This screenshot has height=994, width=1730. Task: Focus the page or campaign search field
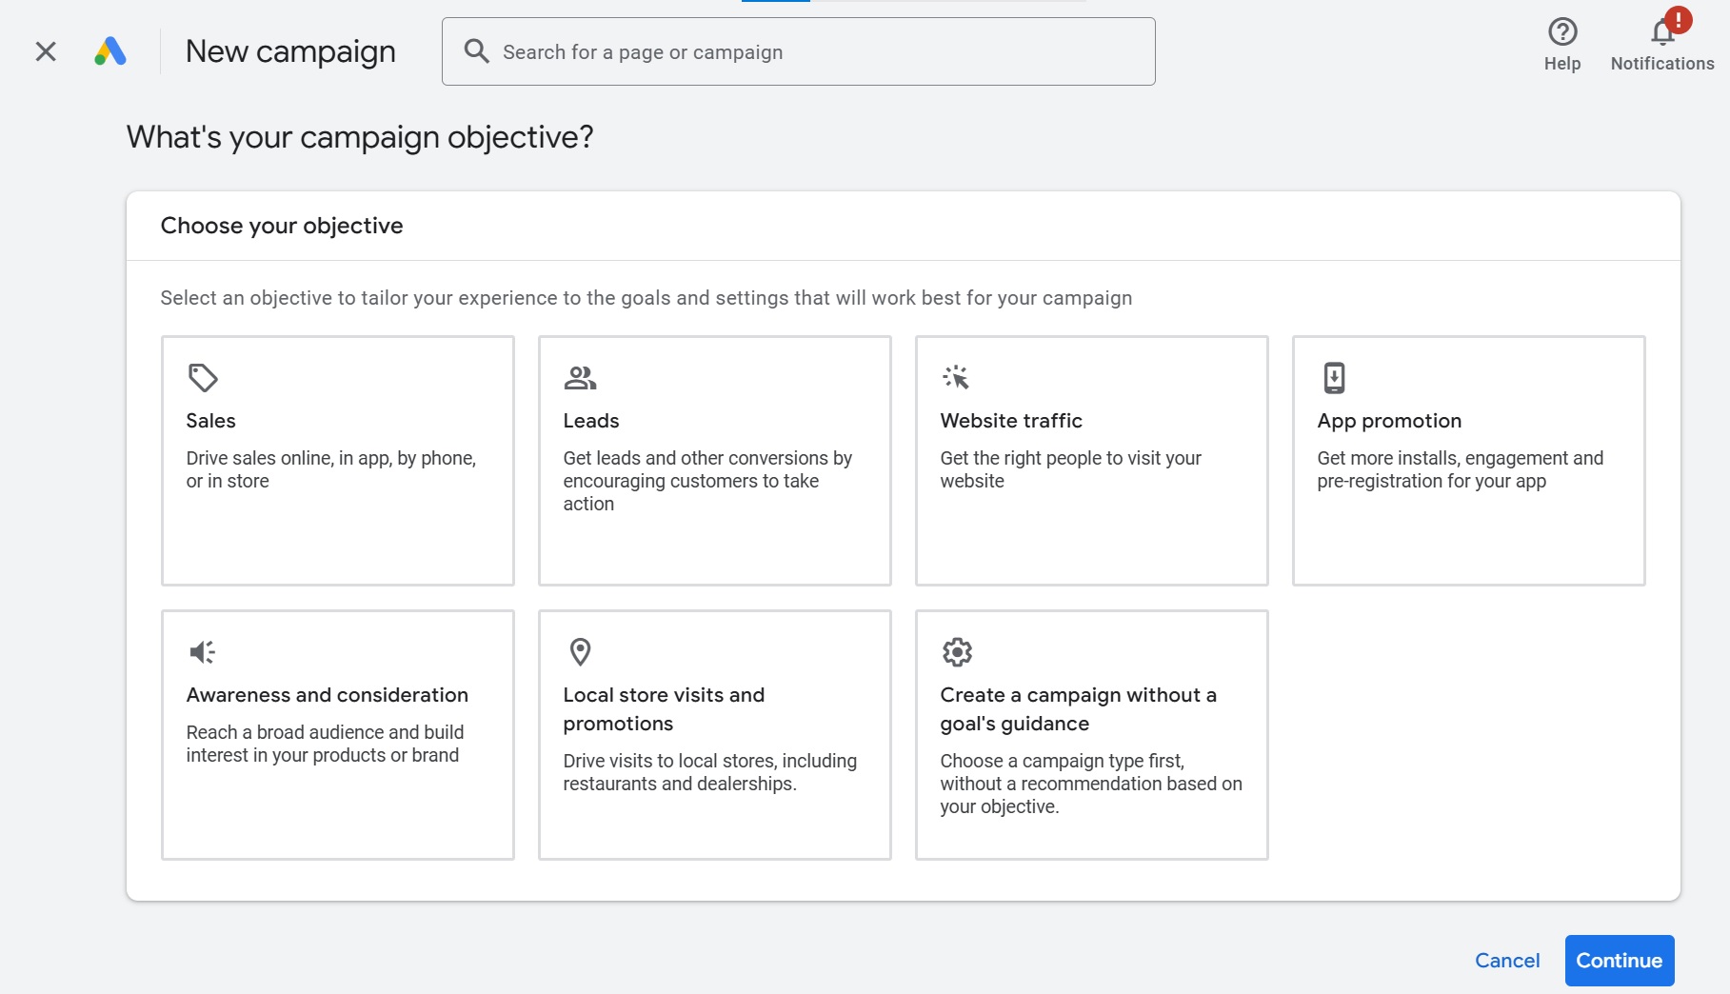[x=819, y=52]
